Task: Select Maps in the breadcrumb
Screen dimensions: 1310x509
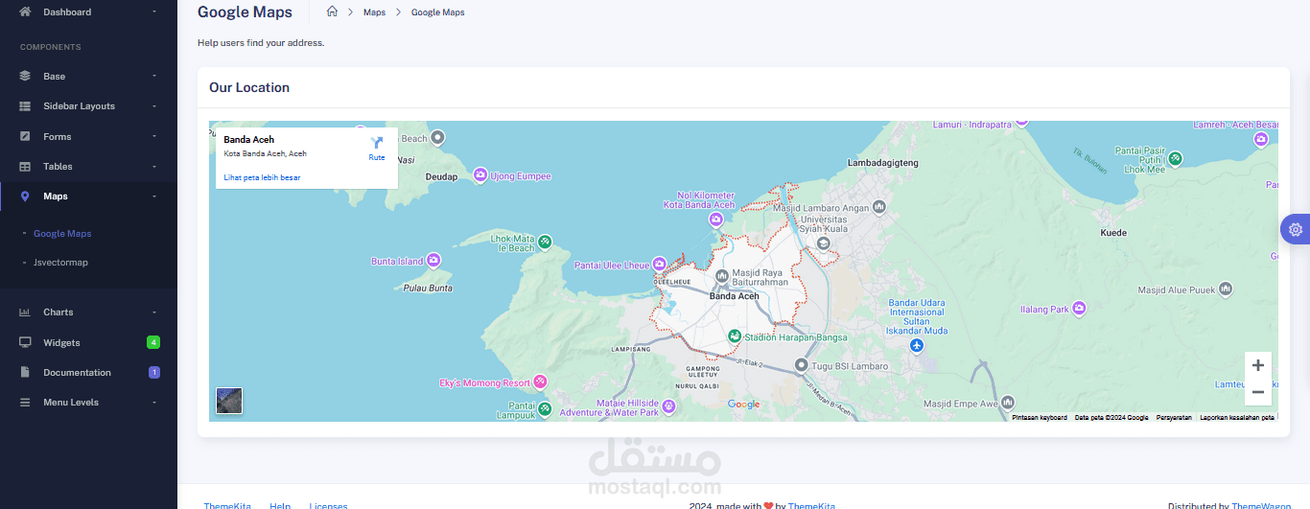Action: tap(374, 12)
